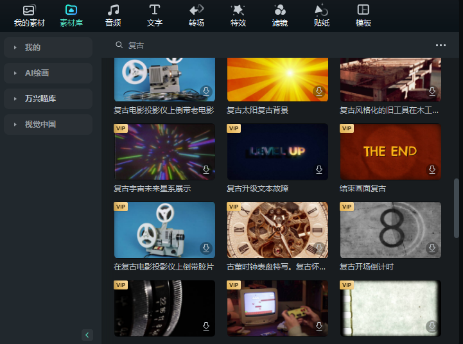Open the 贴纸 stickers tab

point(322,16)
